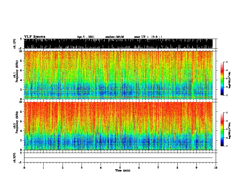Select the "start UT = 13:0:1" text

148,37
